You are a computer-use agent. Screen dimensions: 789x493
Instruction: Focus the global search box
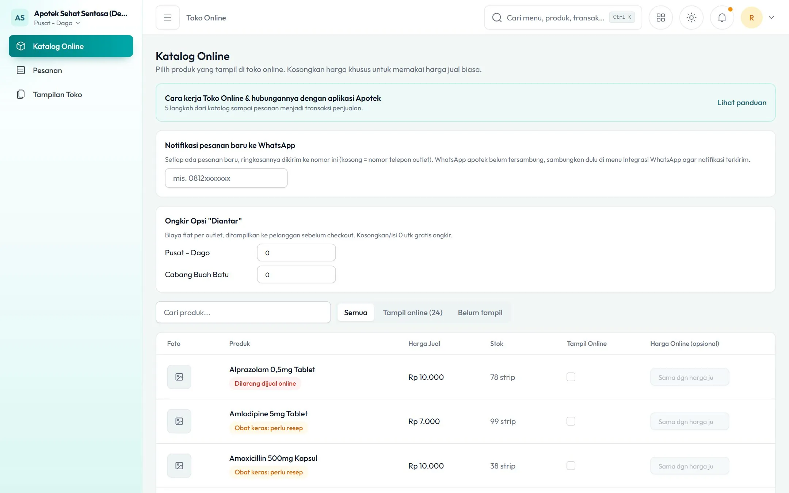pyautogui.click(x=563, y=18)
